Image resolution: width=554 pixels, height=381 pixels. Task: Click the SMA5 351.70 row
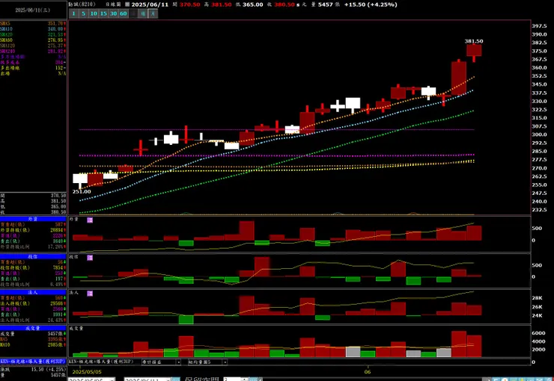coord(33,24)
